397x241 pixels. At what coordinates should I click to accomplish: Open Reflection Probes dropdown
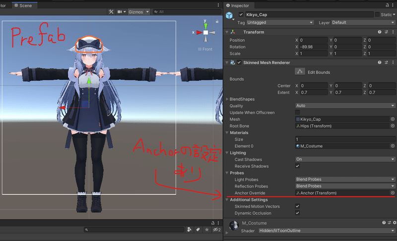(x=345, y=186)
